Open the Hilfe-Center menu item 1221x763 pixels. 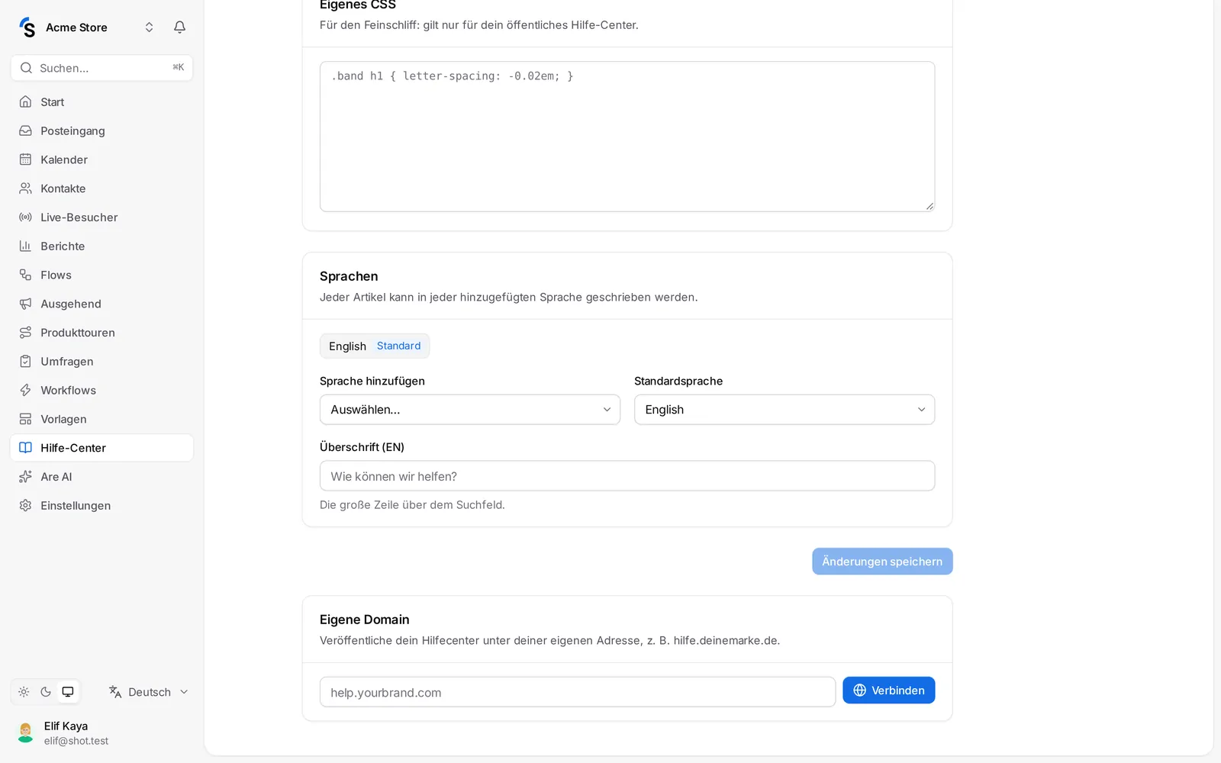101,448
